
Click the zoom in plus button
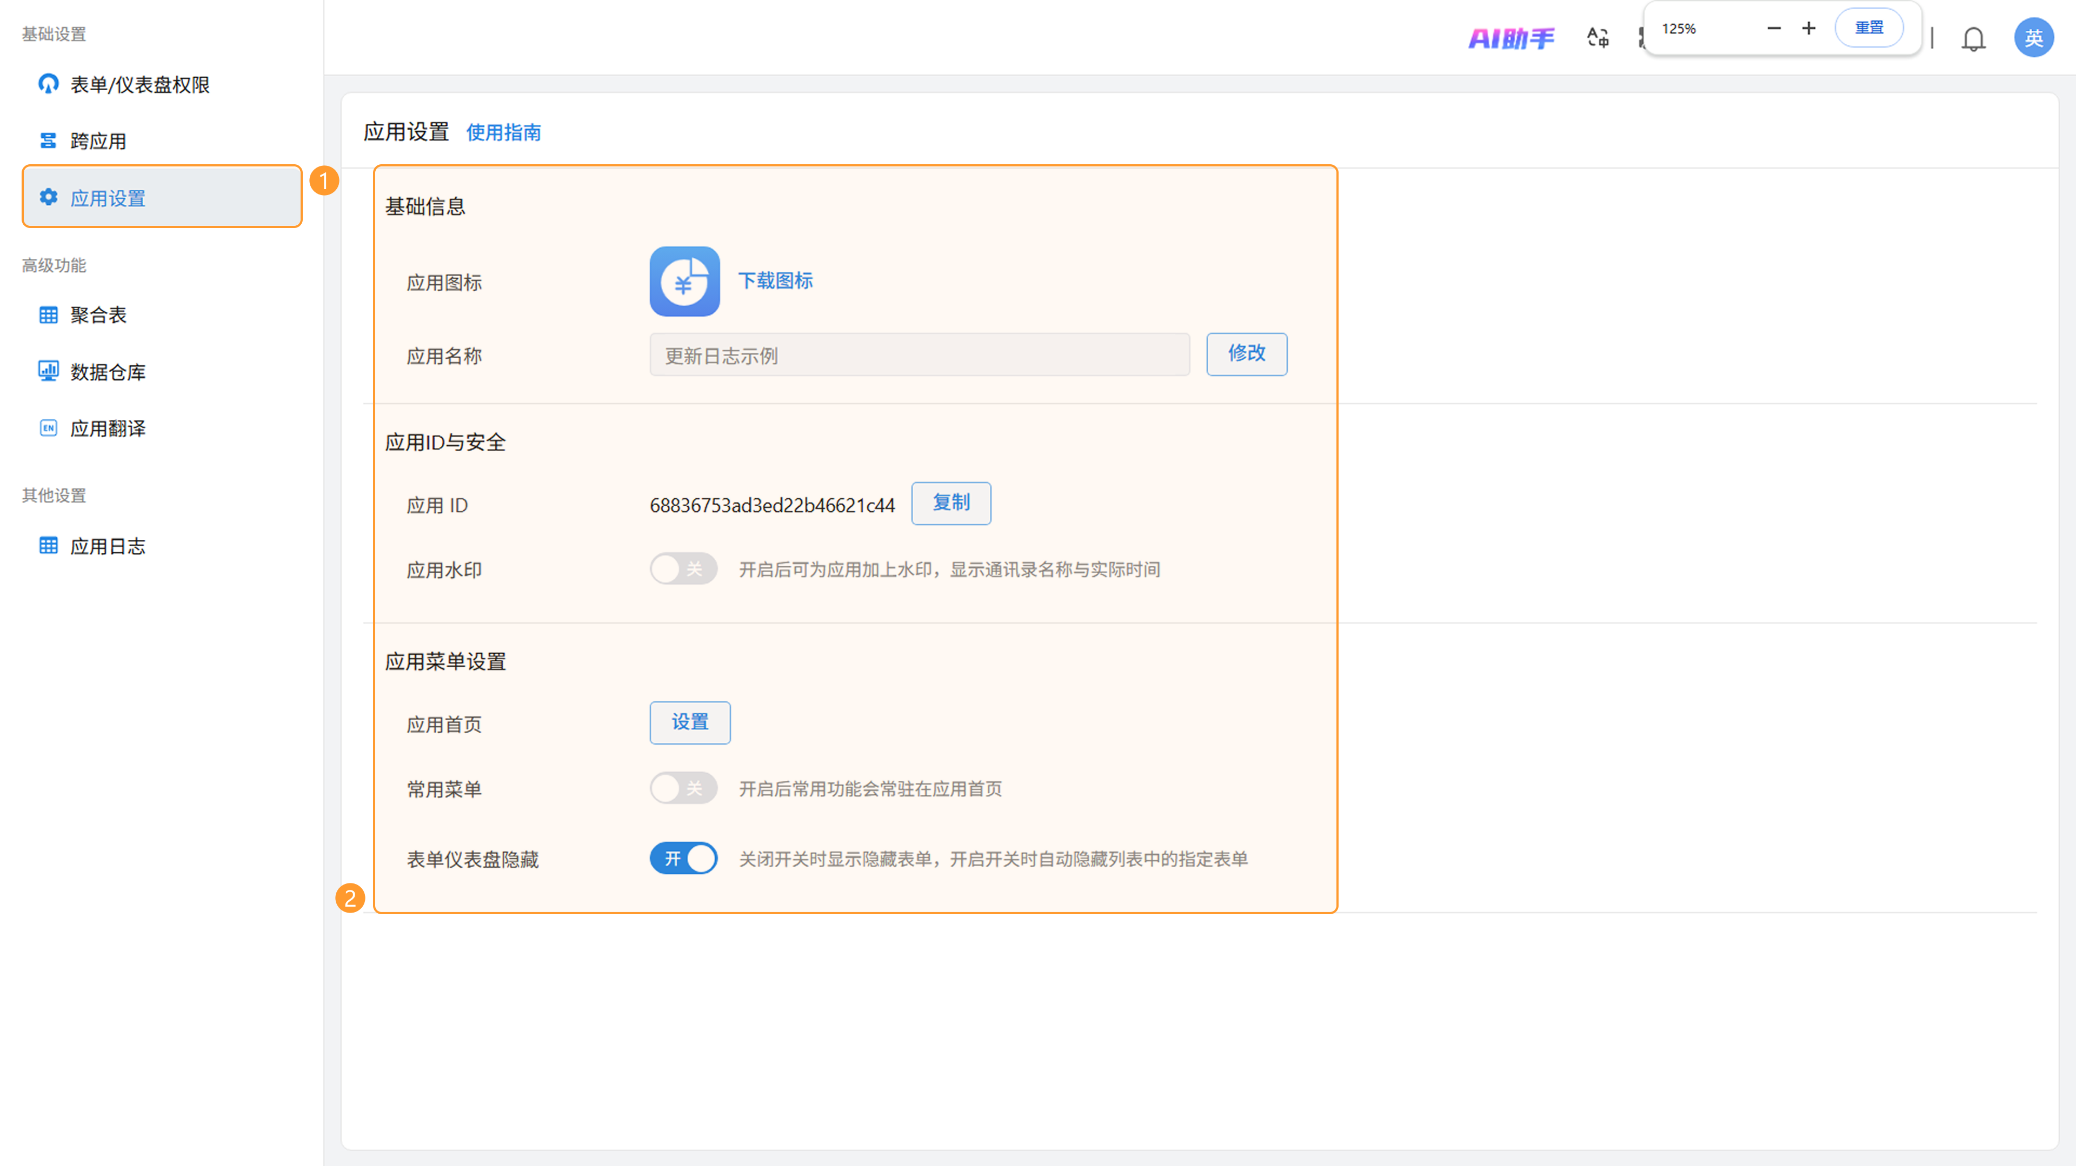[x=1808, y=28]
